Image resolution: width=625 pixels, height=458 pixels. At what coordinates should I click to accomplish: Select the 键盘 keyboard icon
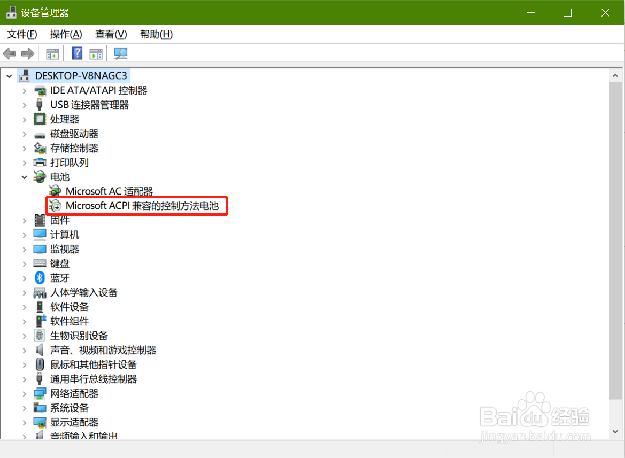[40, 263]
